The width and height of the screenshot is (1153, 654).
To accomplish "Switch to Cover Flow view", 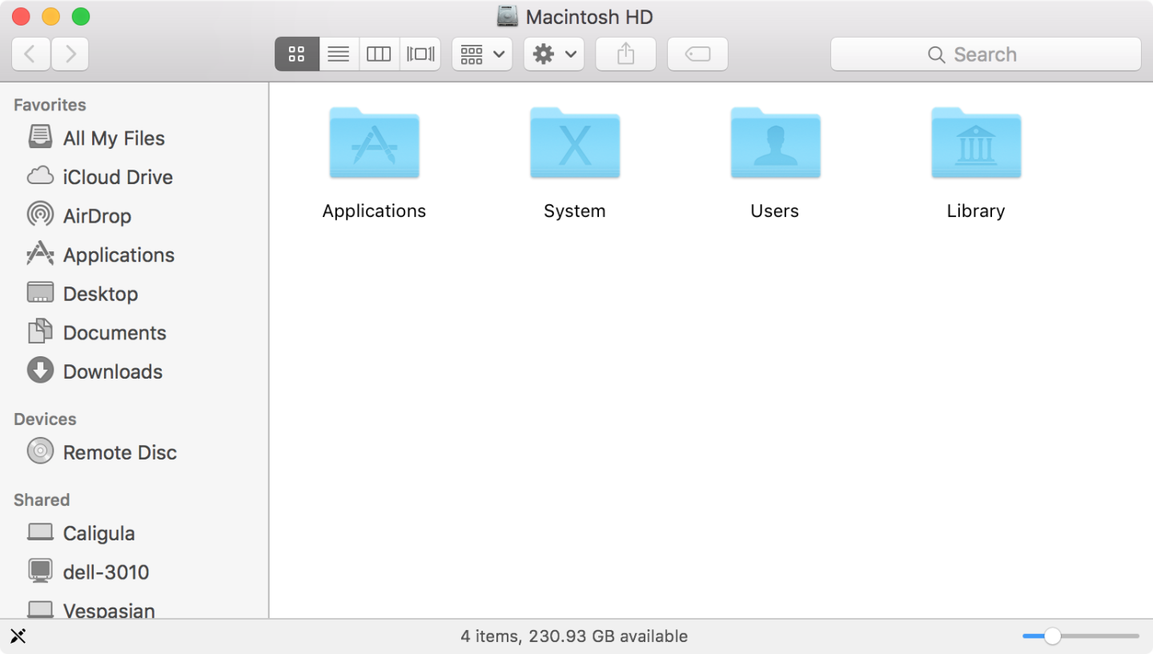I will point(420,54).
